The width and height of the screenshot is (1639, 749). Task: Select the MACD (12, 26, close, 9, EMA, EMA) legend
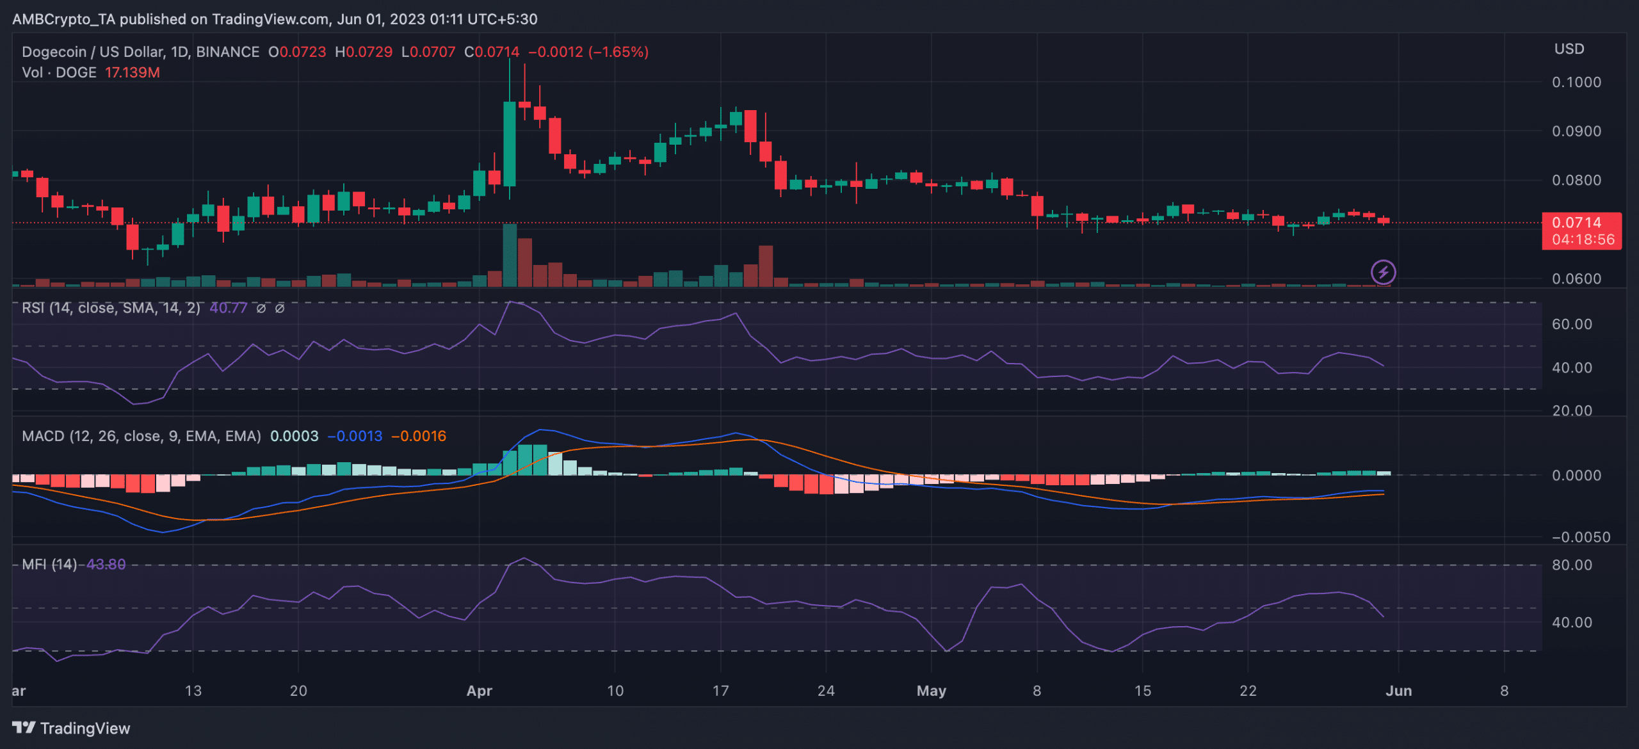[141, 436]
